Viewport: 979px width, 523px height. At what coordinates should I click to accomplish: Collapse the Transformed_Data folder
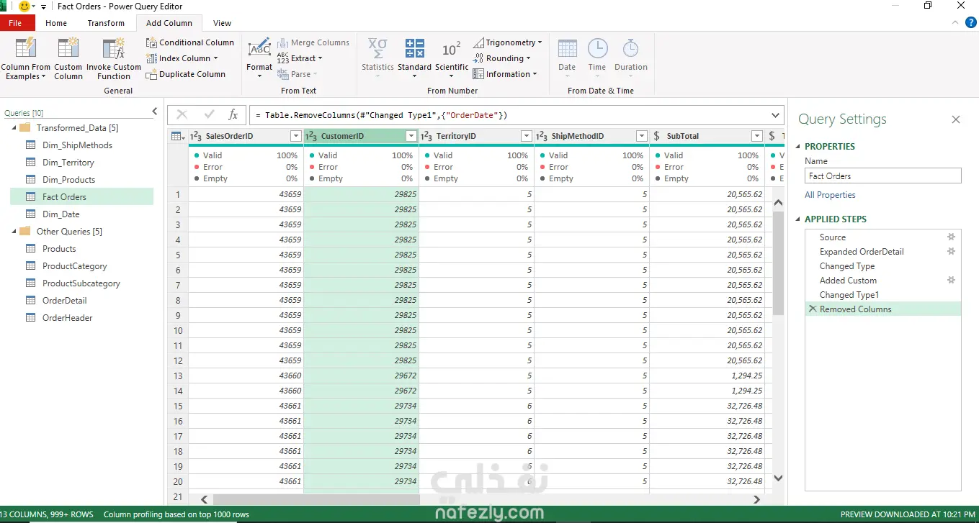pos(14,128)
